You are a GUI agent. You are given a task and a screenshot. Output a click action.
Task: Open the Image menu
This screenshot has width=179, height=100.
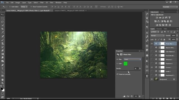(18, 2)
